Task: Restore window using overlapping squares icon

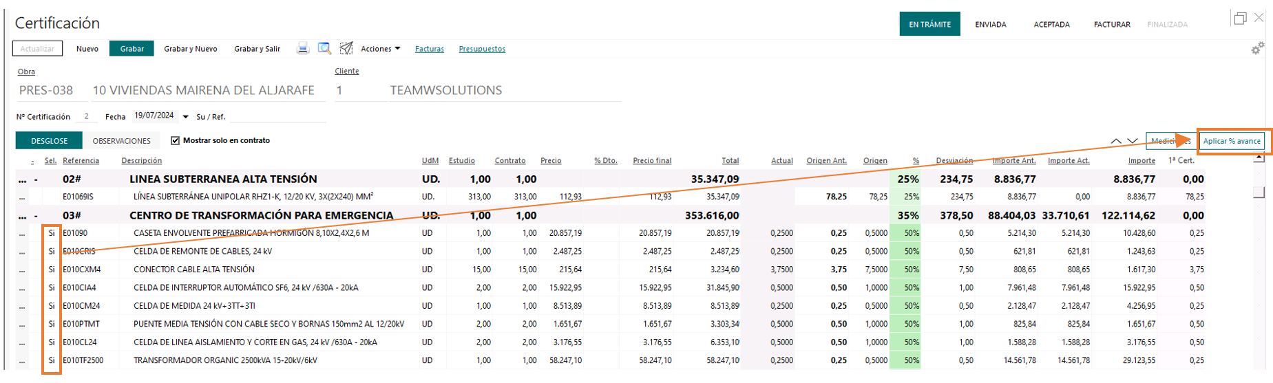Action: pyautogui.click(x=1240, y=19)
